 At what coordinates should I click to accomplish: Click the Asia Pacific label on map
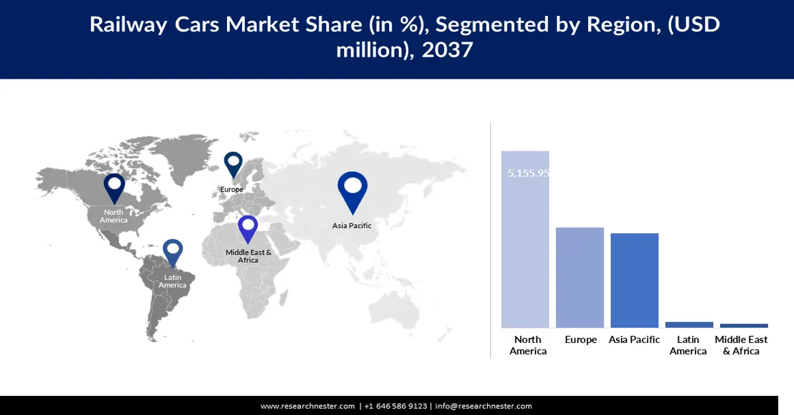click(352, 225)
